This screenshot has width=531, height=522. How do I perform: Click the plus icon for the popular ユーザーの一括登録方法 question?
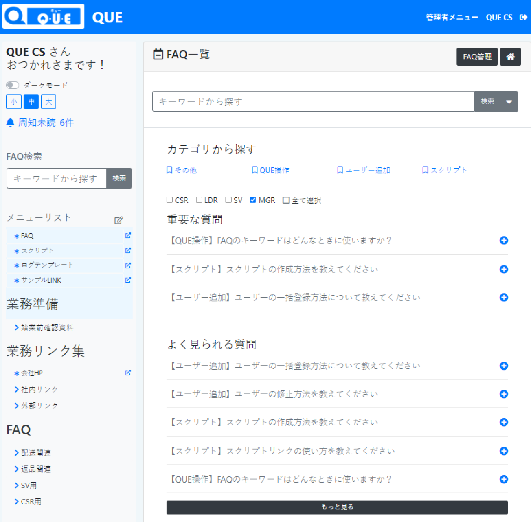(504, 366)
